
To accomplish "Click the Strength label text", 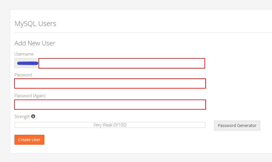I will tap(22, 116).
